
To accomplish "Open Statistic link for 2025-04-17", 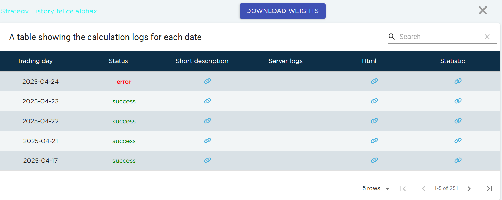I will click(x=458, y=160).
